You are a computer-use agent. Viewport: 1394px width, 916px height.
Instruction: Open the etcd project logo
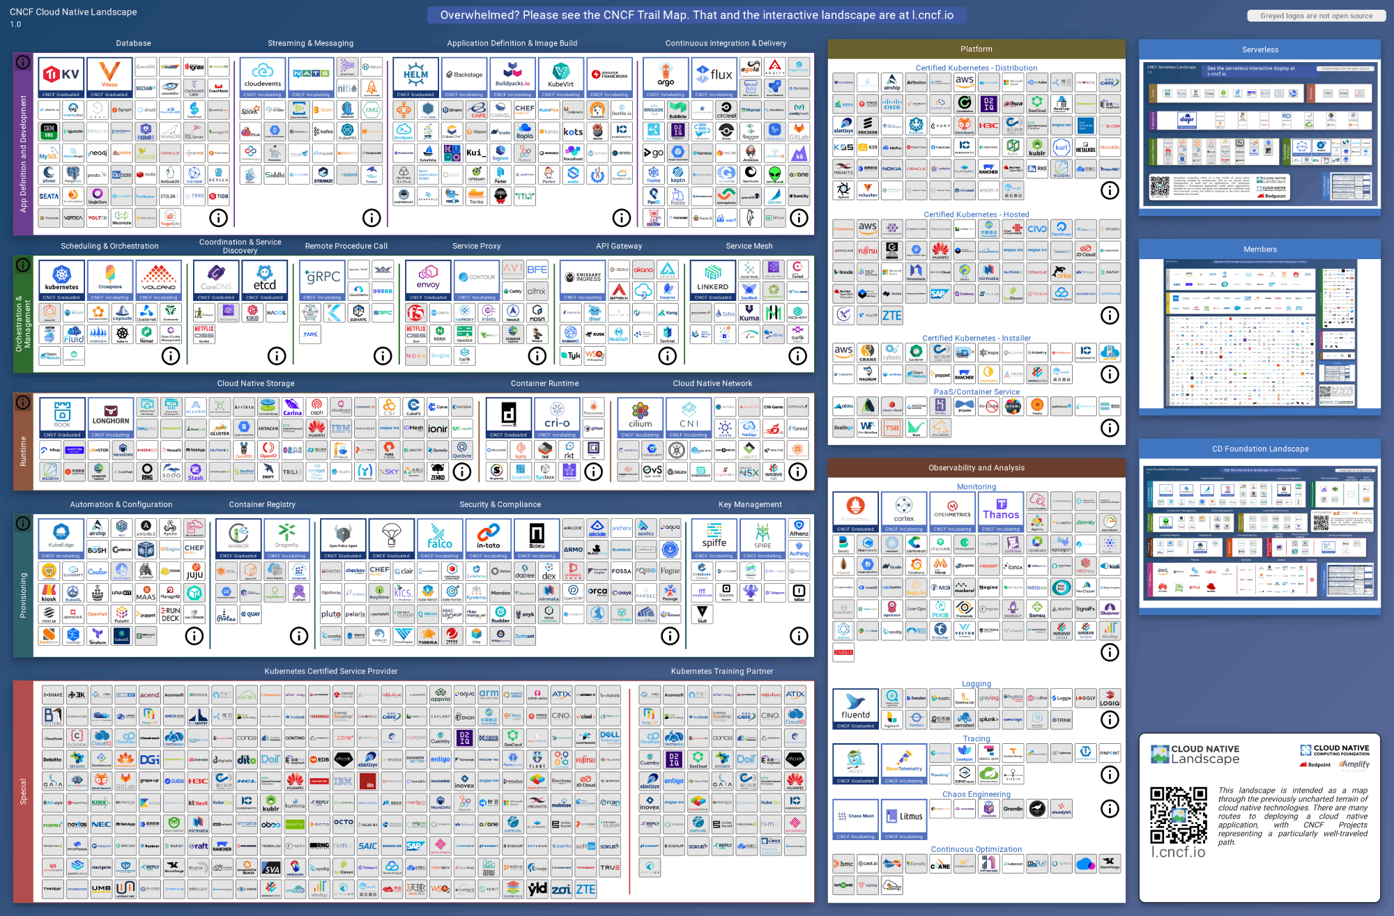265,281
